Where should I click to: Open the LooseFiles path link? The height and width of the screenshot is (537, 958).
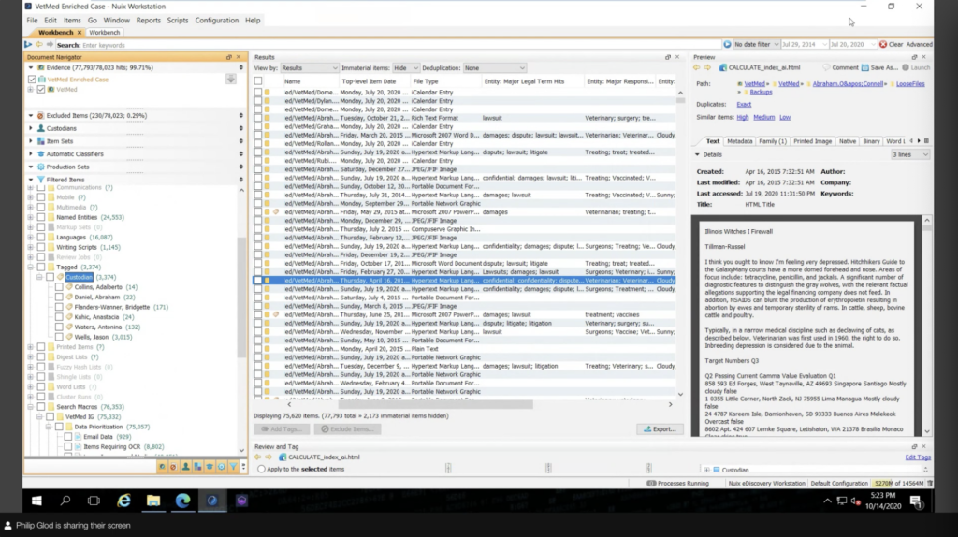coord(910,83)
